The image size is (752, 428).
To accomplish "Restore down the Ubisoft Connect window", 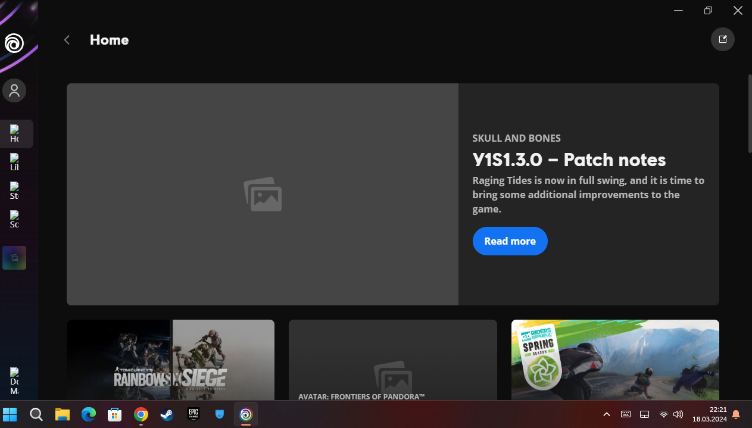I will [708, 10].
